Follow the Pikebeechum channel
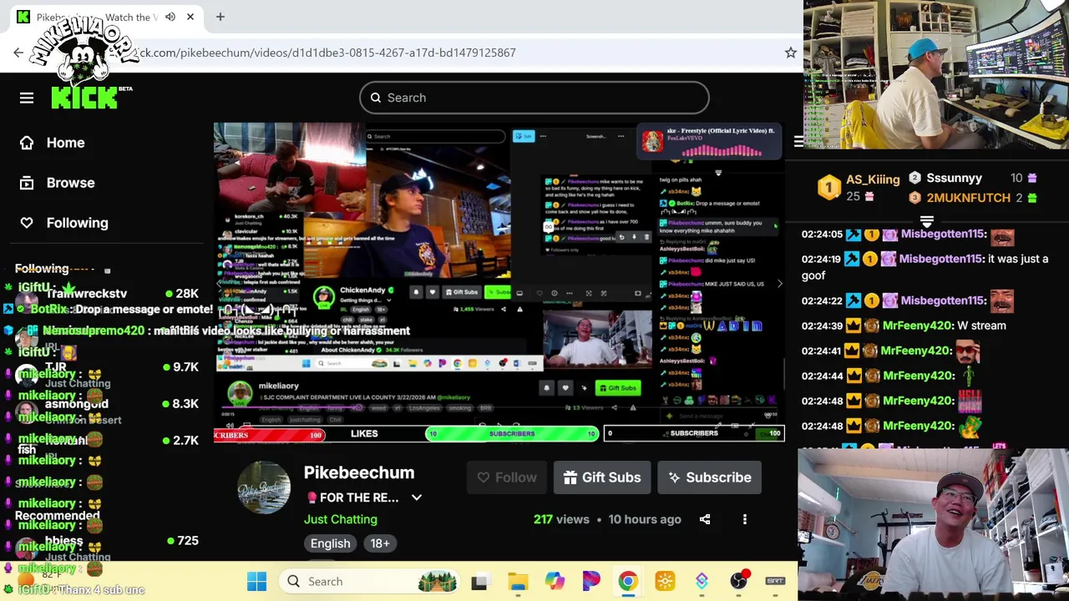 pos(507,477)
